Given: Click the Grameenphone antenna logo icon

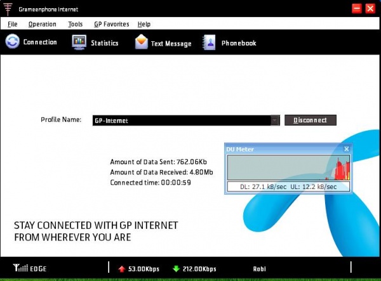Looking at the screenshot, I should [x=8, y=9].
